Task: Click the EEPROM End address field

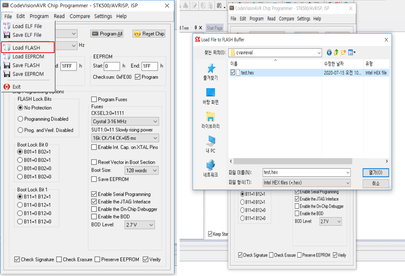Action: point(149,66)
